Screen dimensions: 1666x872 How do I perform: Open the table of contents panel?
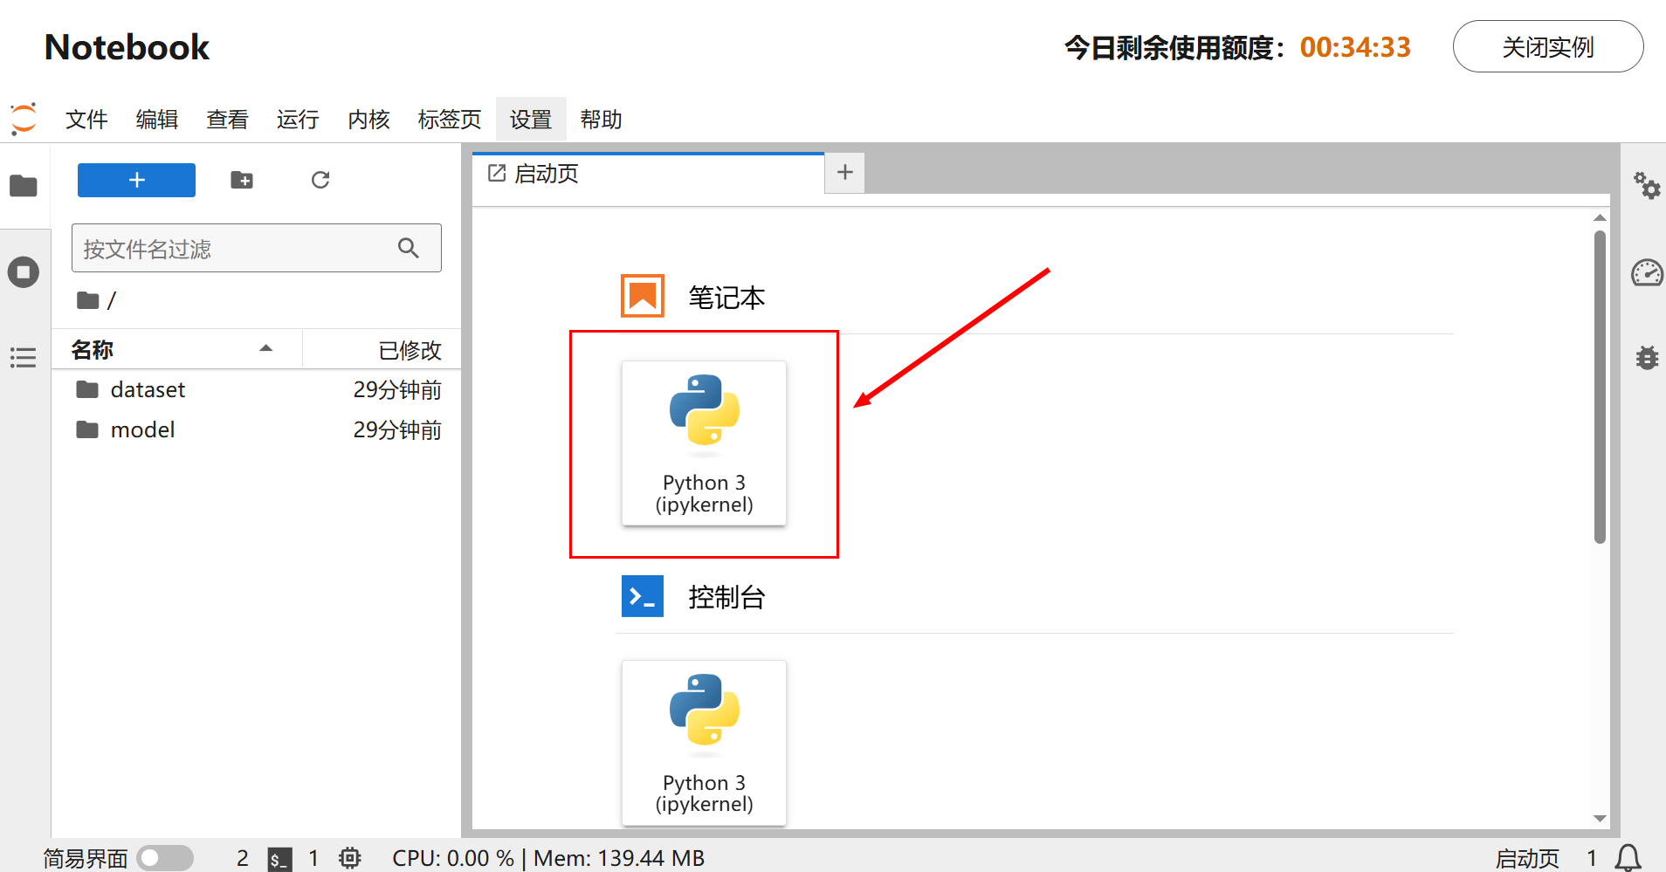pyautogui.click(x=24, y=357)
